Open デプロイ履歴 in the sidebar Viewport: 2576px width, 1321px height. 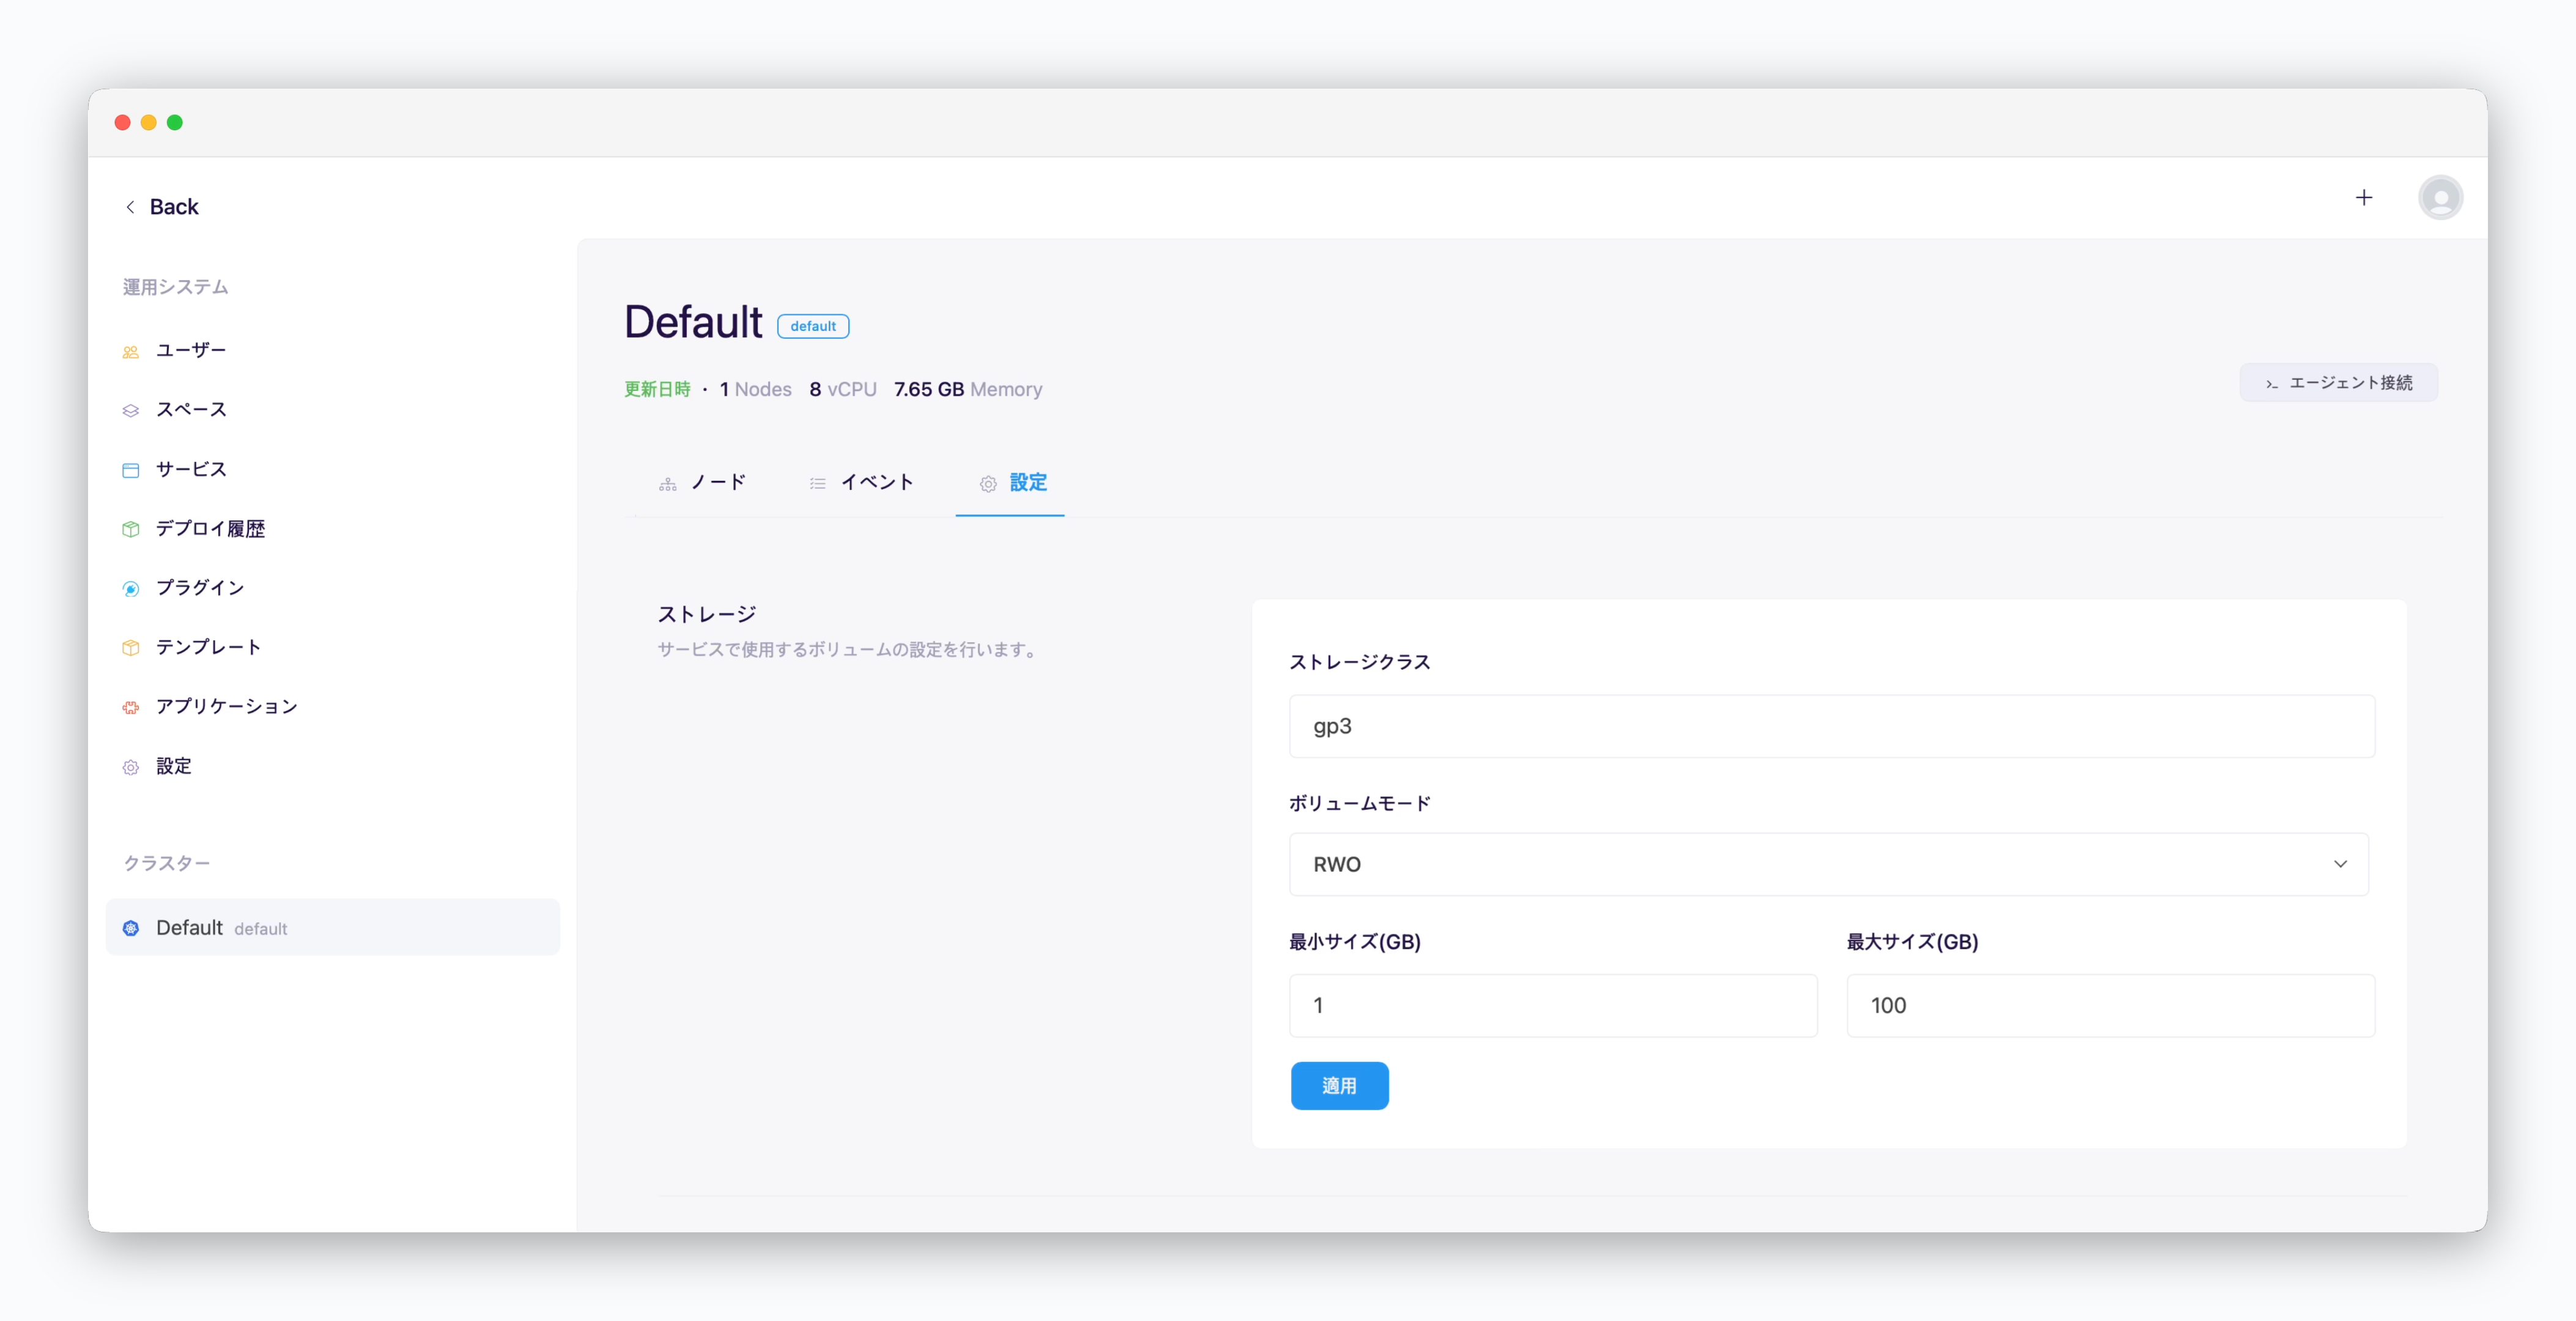click(x=210, y=529)
